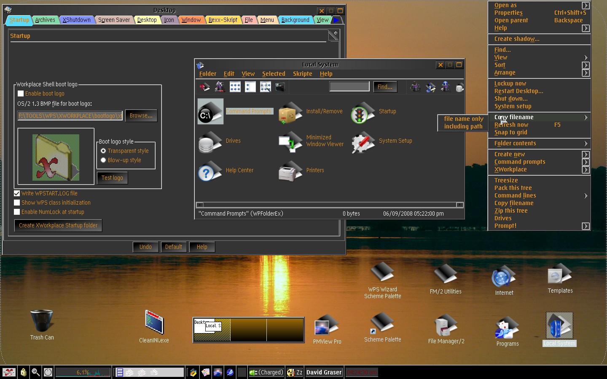Select the Trash Can desktop icon

click(x=42, y=321)
